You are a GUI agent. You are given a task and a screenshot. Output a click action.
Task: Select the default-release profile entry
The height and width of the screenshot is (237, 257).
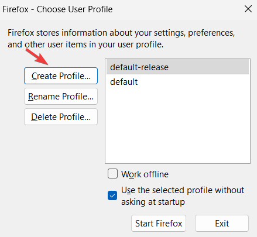click(x=177, y=67)
